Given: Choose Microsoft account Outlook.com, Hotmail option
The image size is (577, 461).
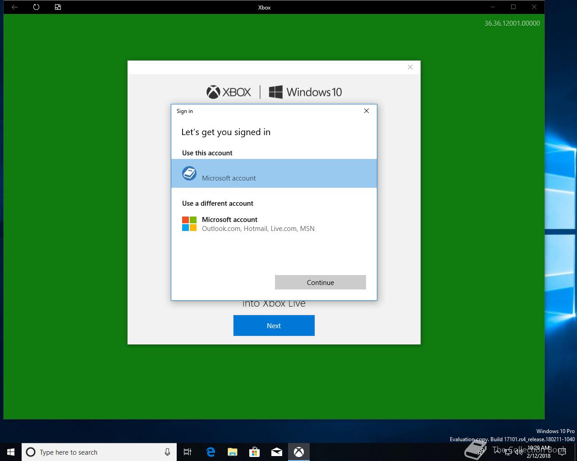Looking at the screenshot, I should [274, 224].
